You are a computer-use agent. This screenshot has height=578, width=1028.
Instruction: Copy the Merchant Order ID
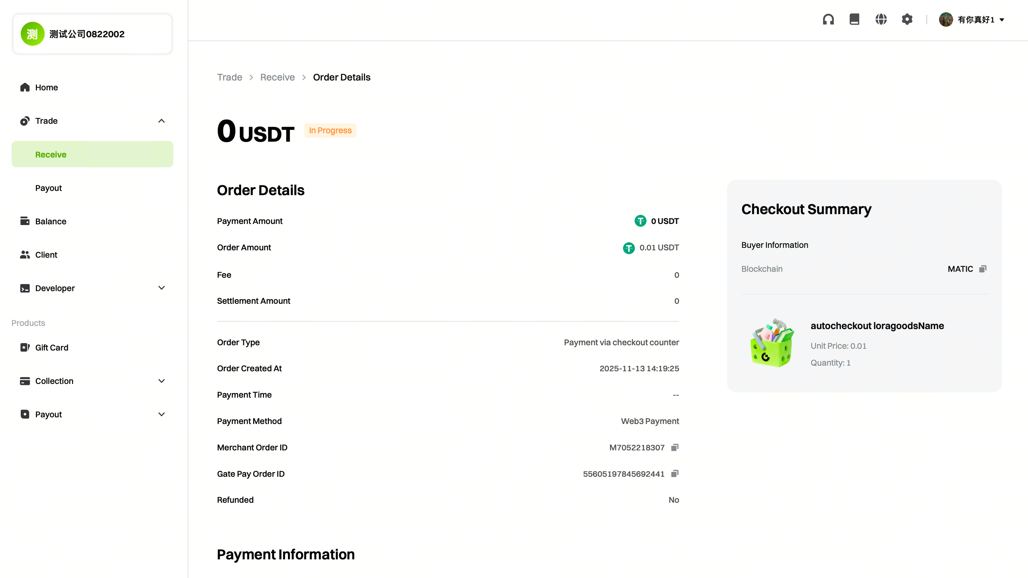675,448
